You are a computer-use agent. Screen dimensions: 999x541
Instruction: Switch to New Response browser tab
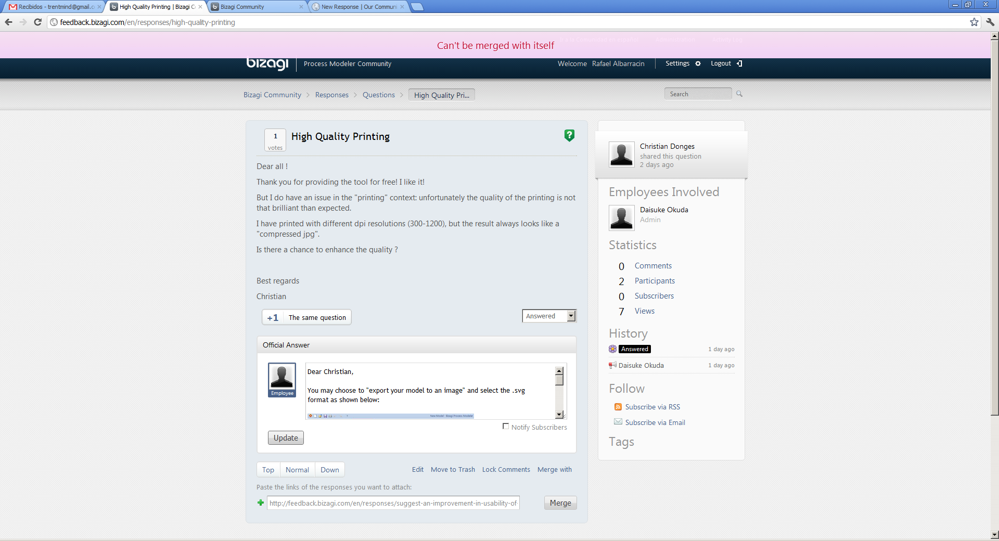coord(358,7)
